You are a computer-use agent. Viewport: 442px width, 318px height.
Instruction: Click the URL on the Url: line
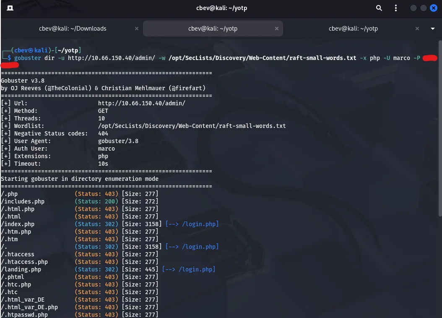point(141,103)
